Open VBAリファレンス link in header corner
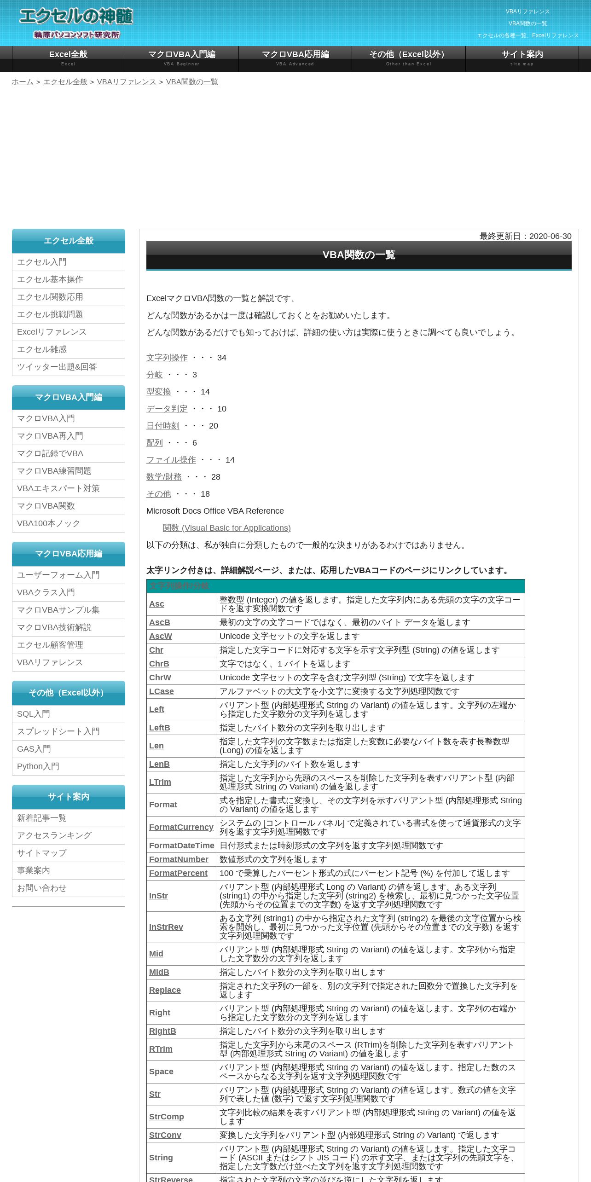This screenshot has width=591, height=1182. tap(527, 12)
